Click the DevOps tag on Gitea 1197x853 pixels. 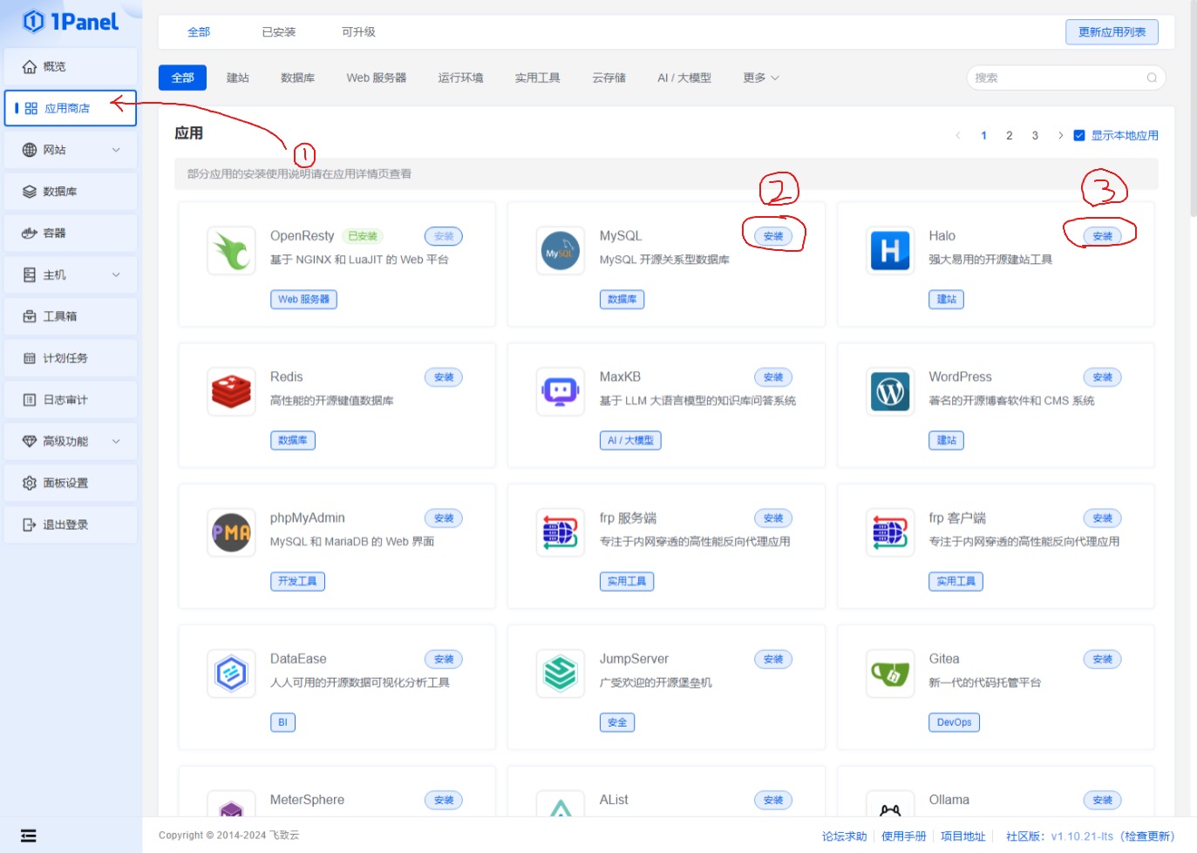coord(954,722)
